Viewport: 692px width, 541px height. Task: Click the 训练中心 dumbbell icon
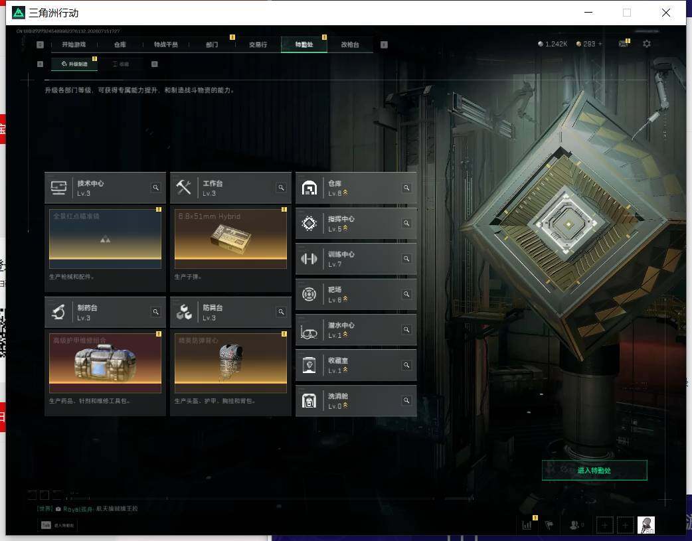click(x=309, y=259)
